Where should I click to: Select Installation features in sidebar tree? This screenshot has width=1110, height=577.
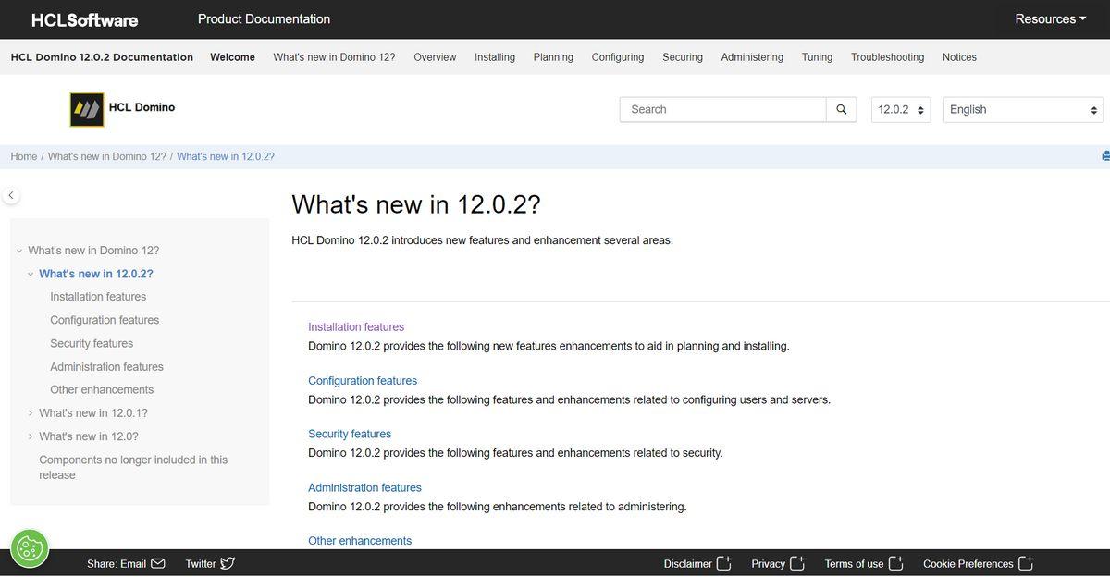click(98, 297)
